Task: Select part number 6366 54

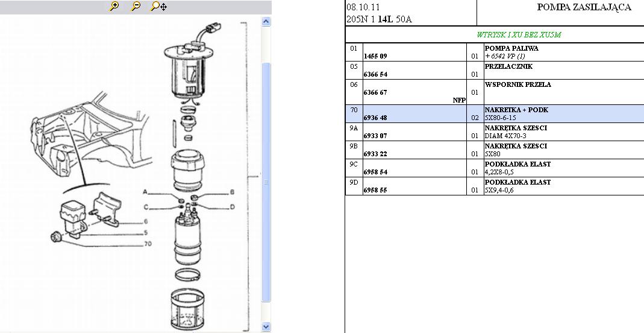Action: point(375,74)
